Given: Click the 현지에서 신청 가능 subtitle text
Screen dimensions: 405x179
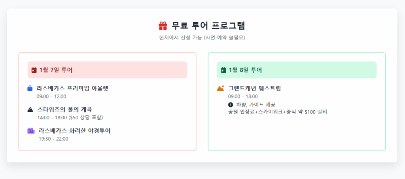Looking at the screenshot, I should [202, 38].
